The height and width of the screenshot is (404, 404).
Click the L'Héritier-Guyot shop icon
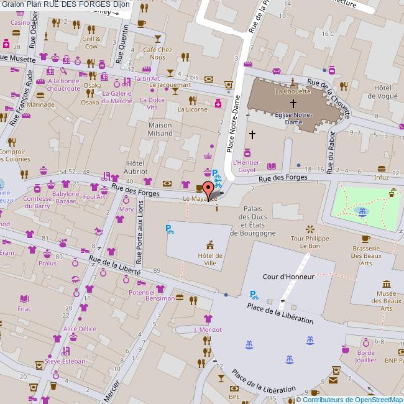pyautogui.click(x=247, y=152)
